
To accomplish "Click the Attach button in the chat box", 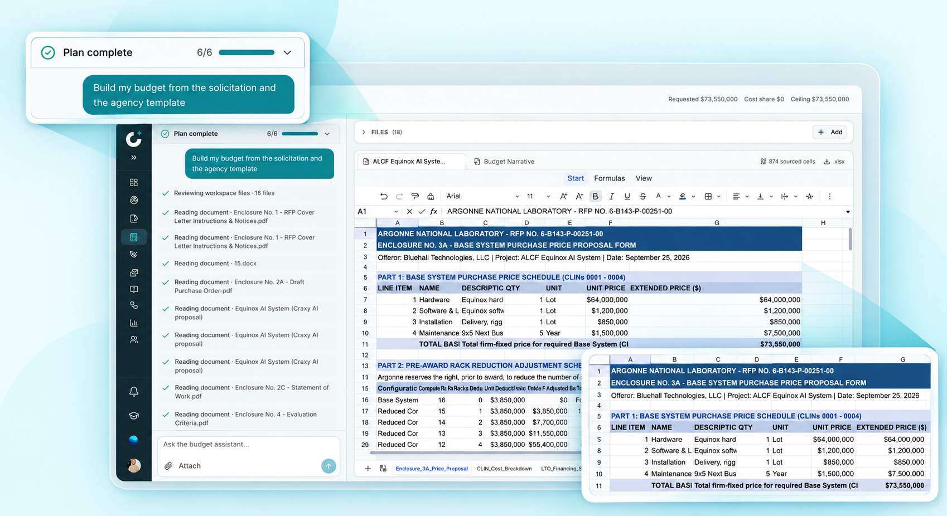I will (x=183, y=466).
